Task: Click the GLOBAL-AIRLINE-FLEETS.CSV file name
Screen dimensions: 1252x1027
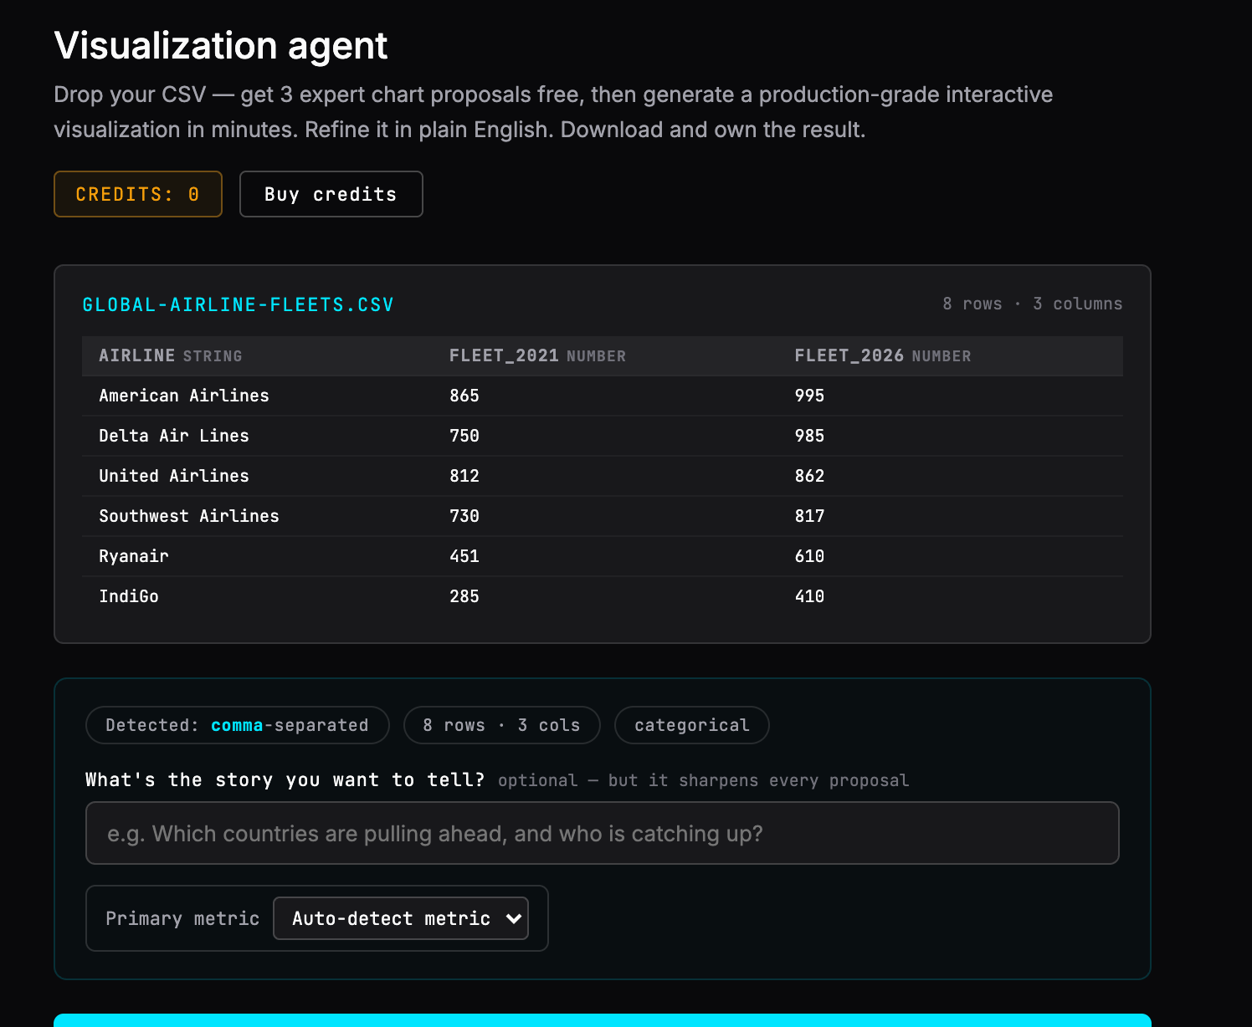Action: point(238,304)
